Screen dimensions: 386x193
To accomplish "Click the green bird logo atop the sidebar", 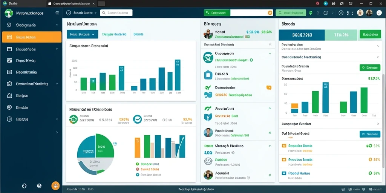I will point(9,13).
